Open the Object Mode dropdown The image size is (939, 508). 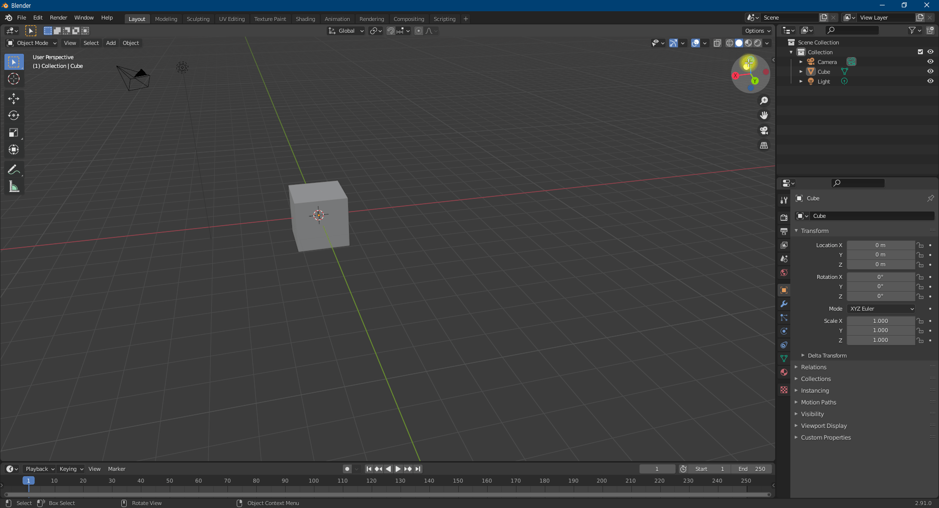pos(32,43)
